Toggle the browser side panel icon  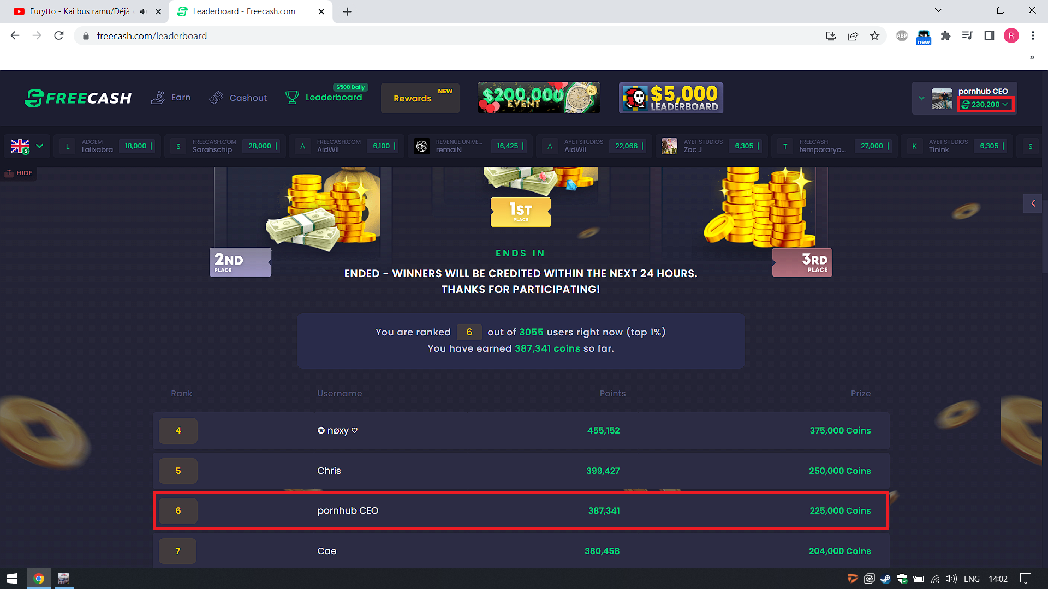[989, 36]
